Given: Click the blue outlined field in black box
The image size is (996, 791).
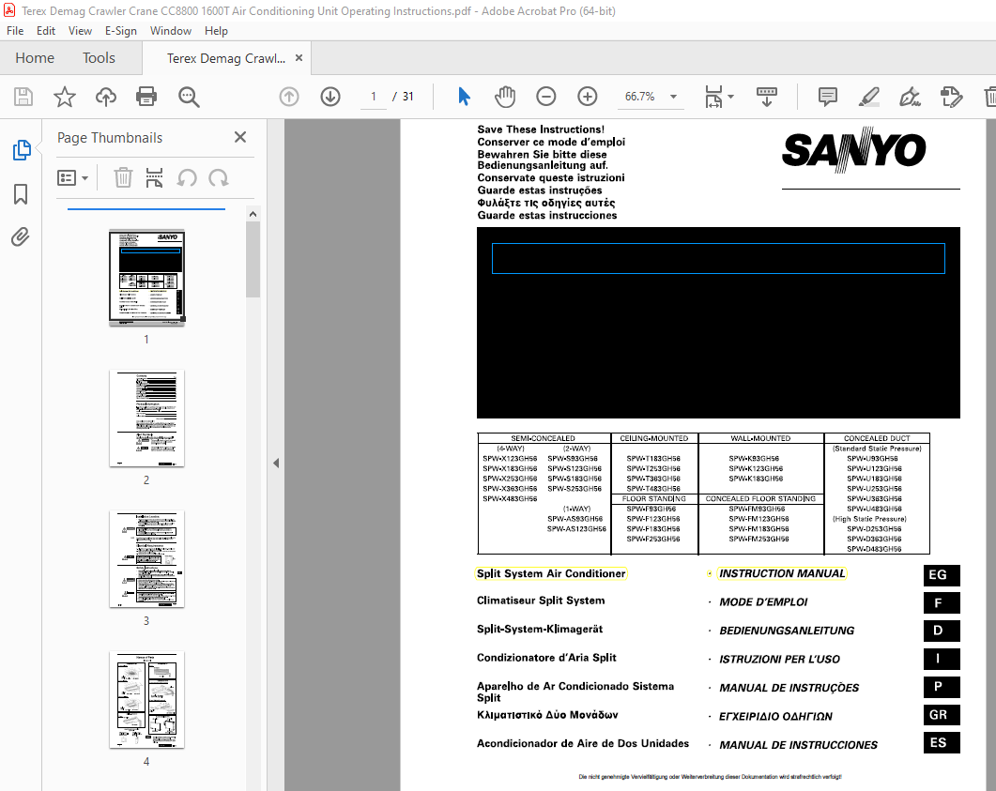Looking at the screenshot, I should pyautogui.click(x=718, y=258).
